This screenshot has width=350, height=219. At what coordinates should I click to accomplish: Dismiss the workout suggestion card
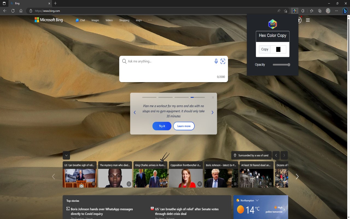(213, 97)
